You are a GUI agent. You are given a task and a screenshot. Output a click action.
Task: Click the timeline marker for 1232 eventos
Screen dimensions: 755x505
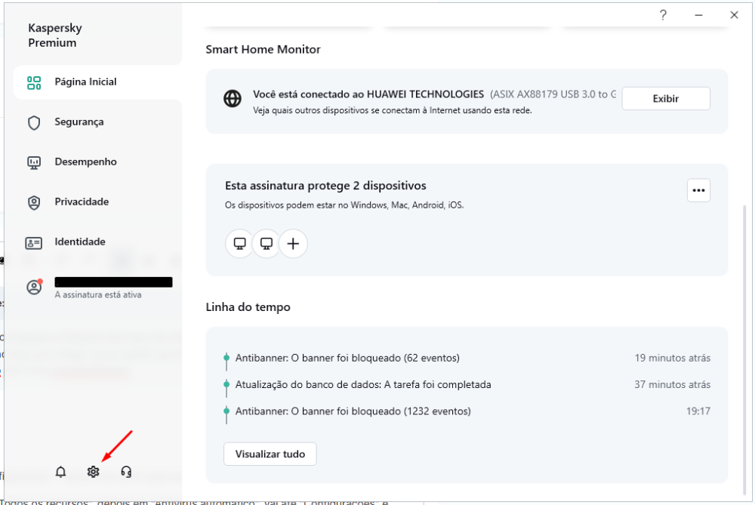pyautogui.click(x=226, y=411)
